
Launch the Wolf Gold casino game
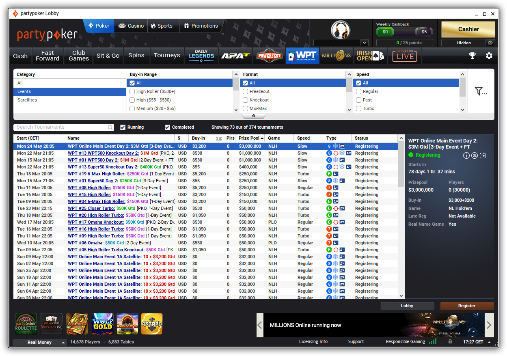(x=102, y=324)
